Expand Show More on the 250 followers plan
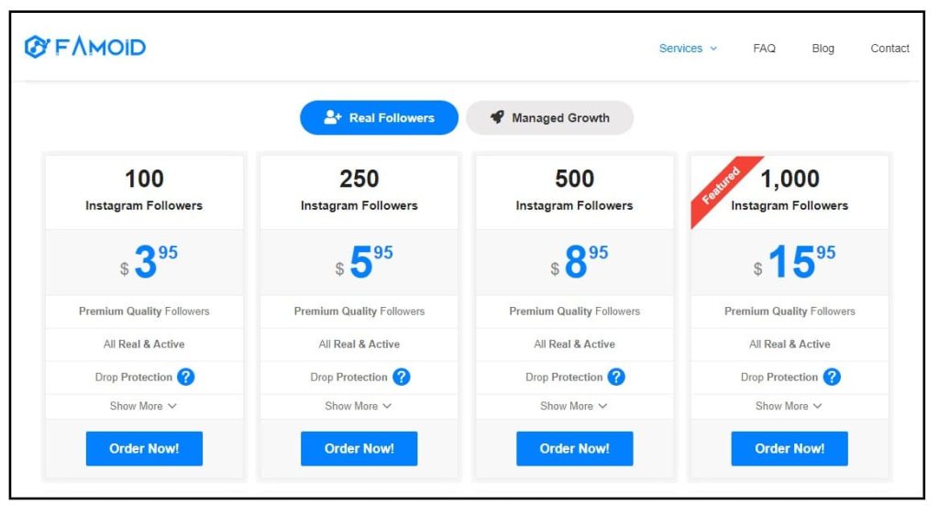This screenshot has height=515, width=939. 359,406
